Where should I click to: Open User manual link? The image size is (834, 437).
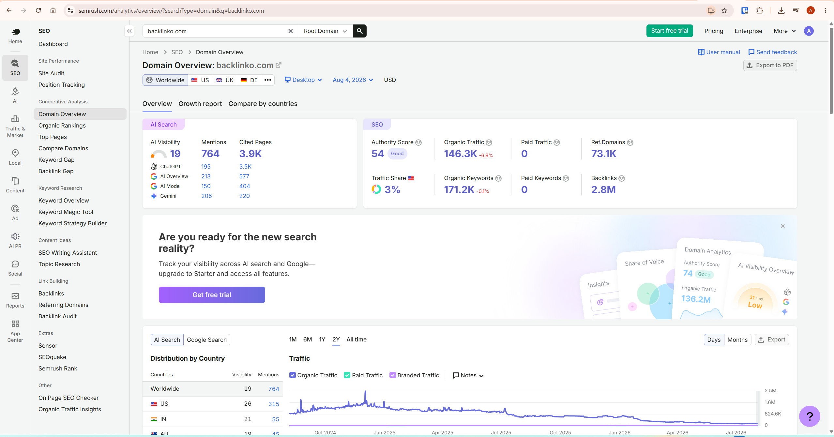[x=719, y=52]
